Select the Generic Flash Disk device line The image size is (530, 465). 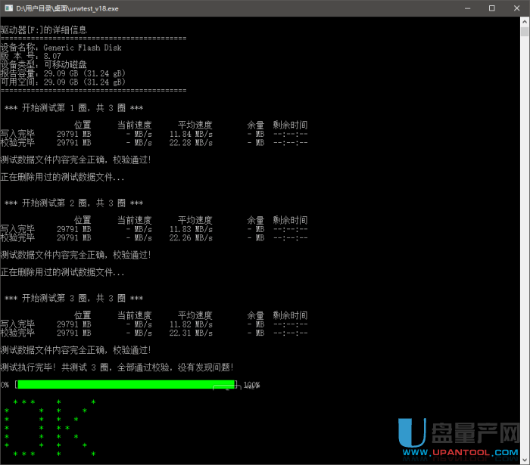pos(61,48)
